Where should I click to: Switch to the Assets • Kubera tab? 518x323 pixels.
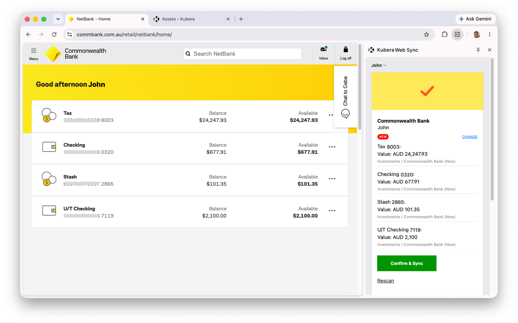coord(192,19)
